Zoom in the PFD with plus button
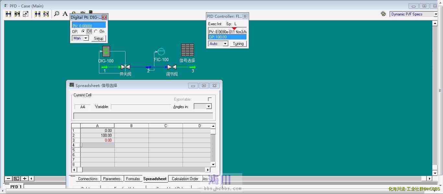Viewport: 443px width, 194px height. click(x=24, y=178)
